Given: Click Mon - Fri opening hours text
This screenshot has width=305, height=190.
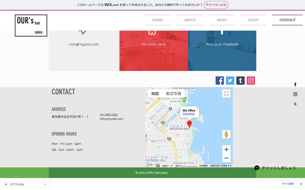Looking at the screenshot, I should click(x=66, y=144).
